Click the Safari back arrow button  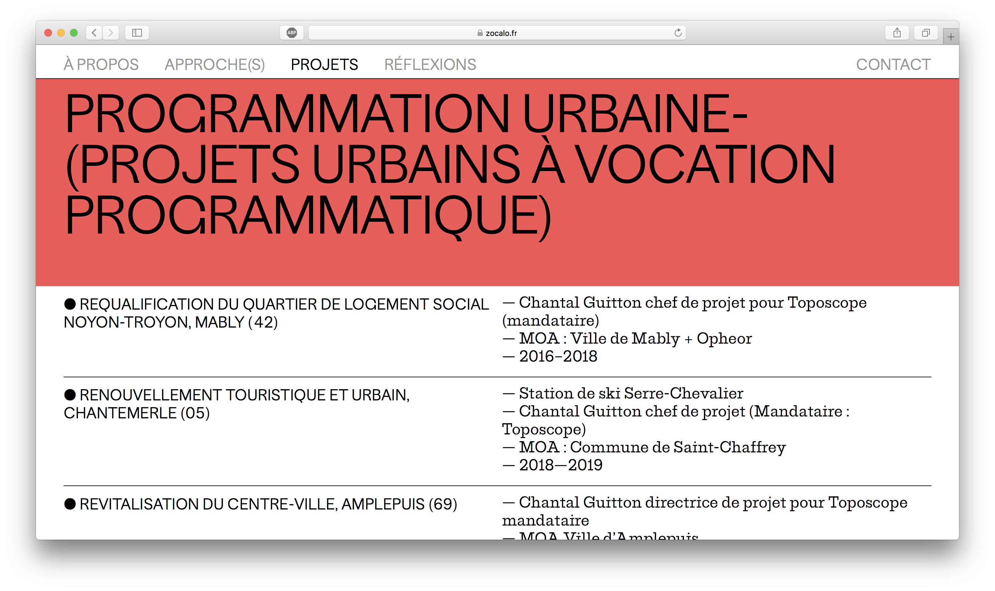coord(94,33)
